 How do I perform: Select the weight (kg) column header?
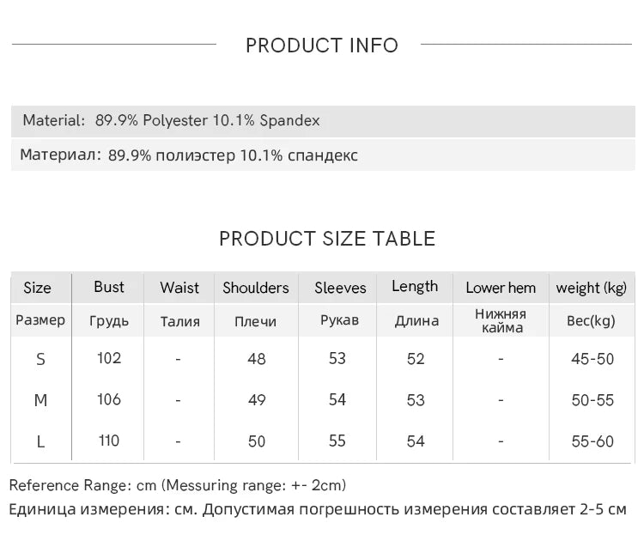click(x=592, y=288)
